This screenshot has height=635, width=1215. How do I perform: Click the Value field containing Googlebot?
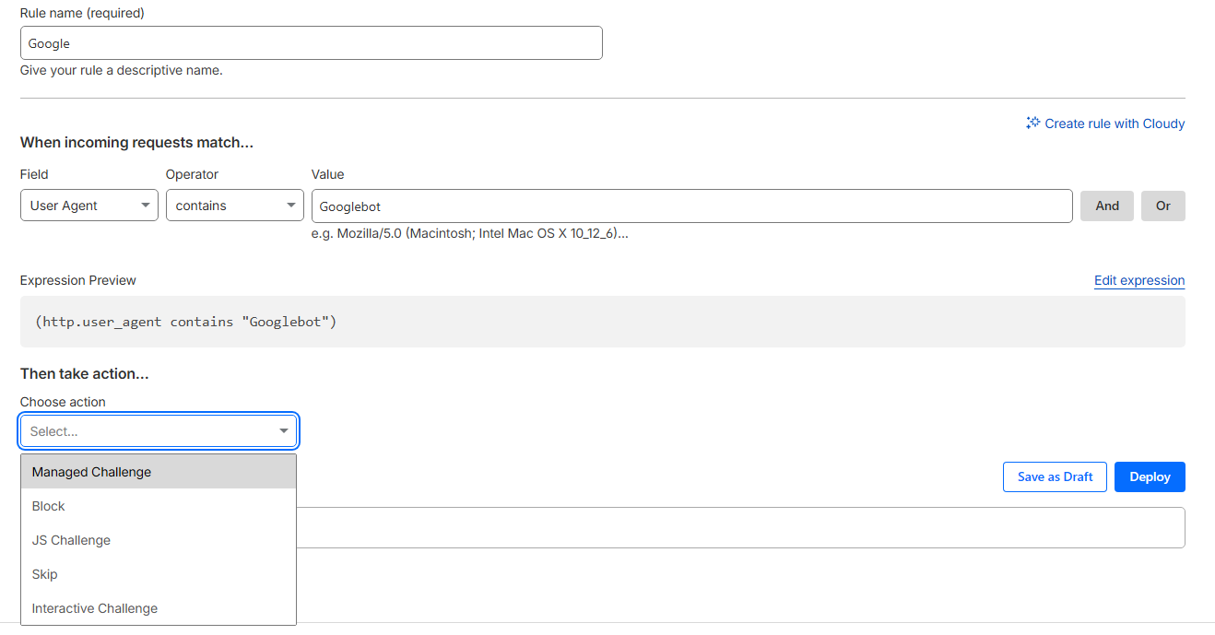(x=691, y=206)
